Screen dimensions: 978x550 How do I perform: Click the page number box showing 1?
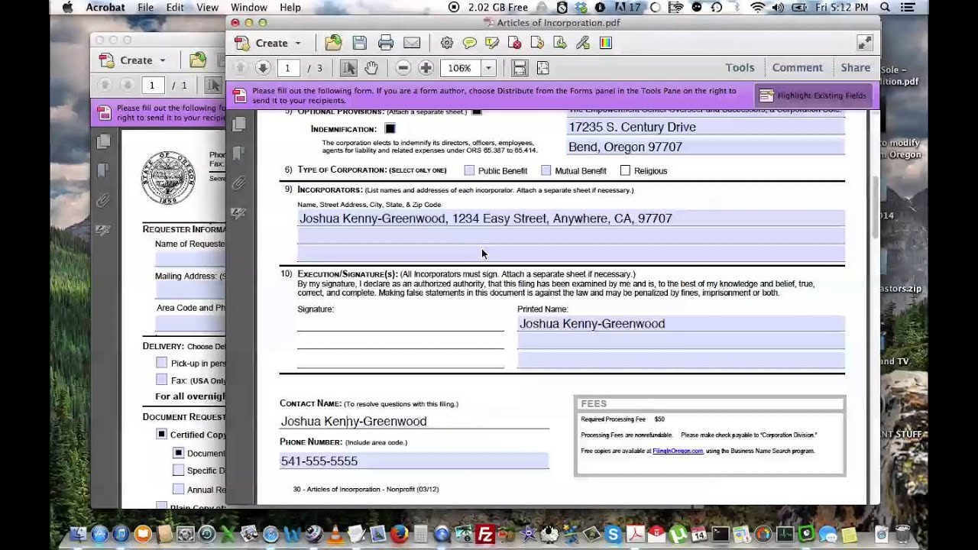287,68
